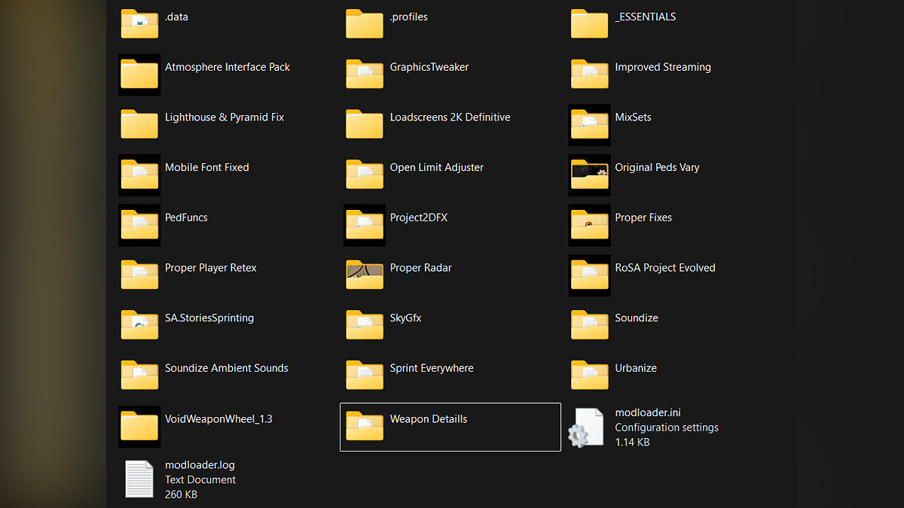Click the _ESSENTIALS folder name
904x508 pixels.
pos(645,17)
